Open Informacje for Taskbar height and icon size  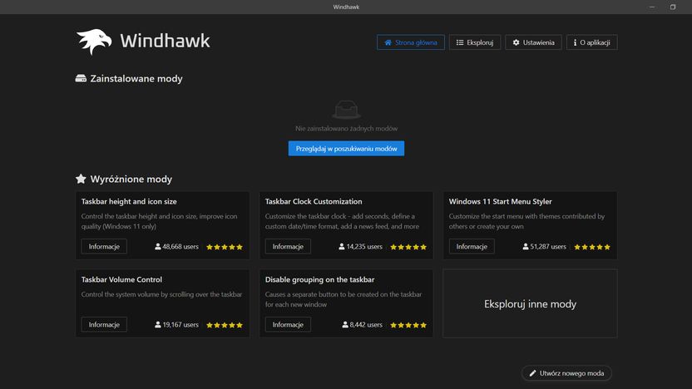[x=104, y=247]
